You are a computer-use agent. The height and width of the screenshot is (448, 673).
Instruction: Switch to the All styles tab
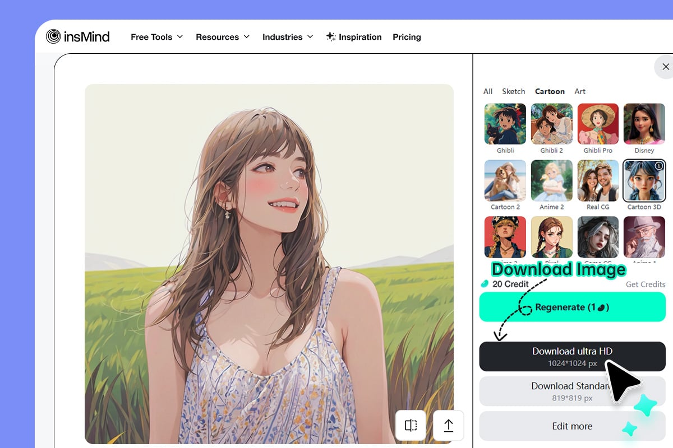click(488, 91)
